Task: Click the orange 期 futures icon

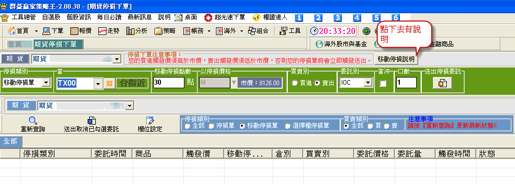Action: 109,83
